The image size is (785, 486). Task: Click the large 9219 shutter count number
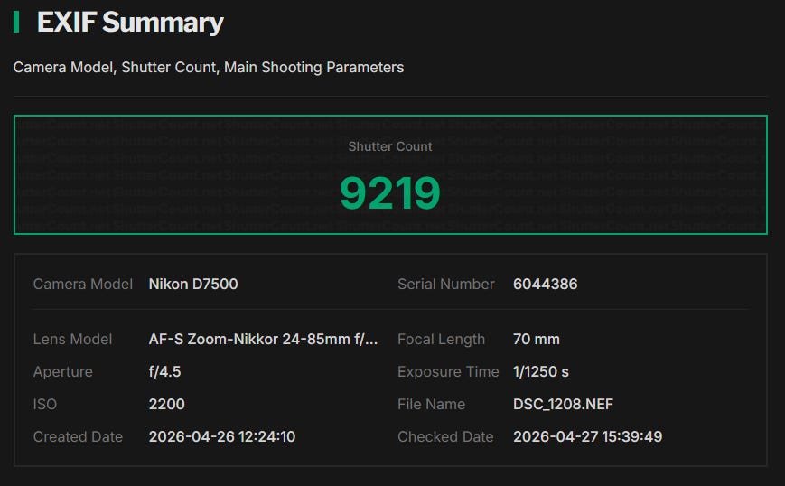pos(390,192)
